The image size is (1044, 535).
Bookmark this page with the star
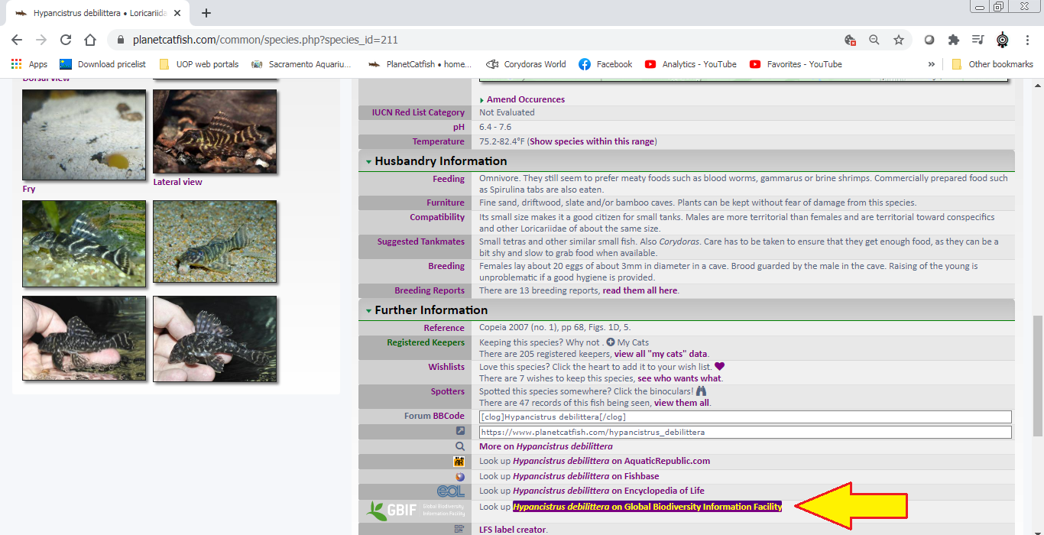pyautogui.click(x=899, y=40)
